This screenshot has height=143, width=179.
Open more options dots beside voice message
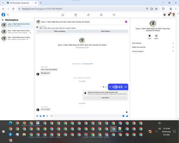101,87
